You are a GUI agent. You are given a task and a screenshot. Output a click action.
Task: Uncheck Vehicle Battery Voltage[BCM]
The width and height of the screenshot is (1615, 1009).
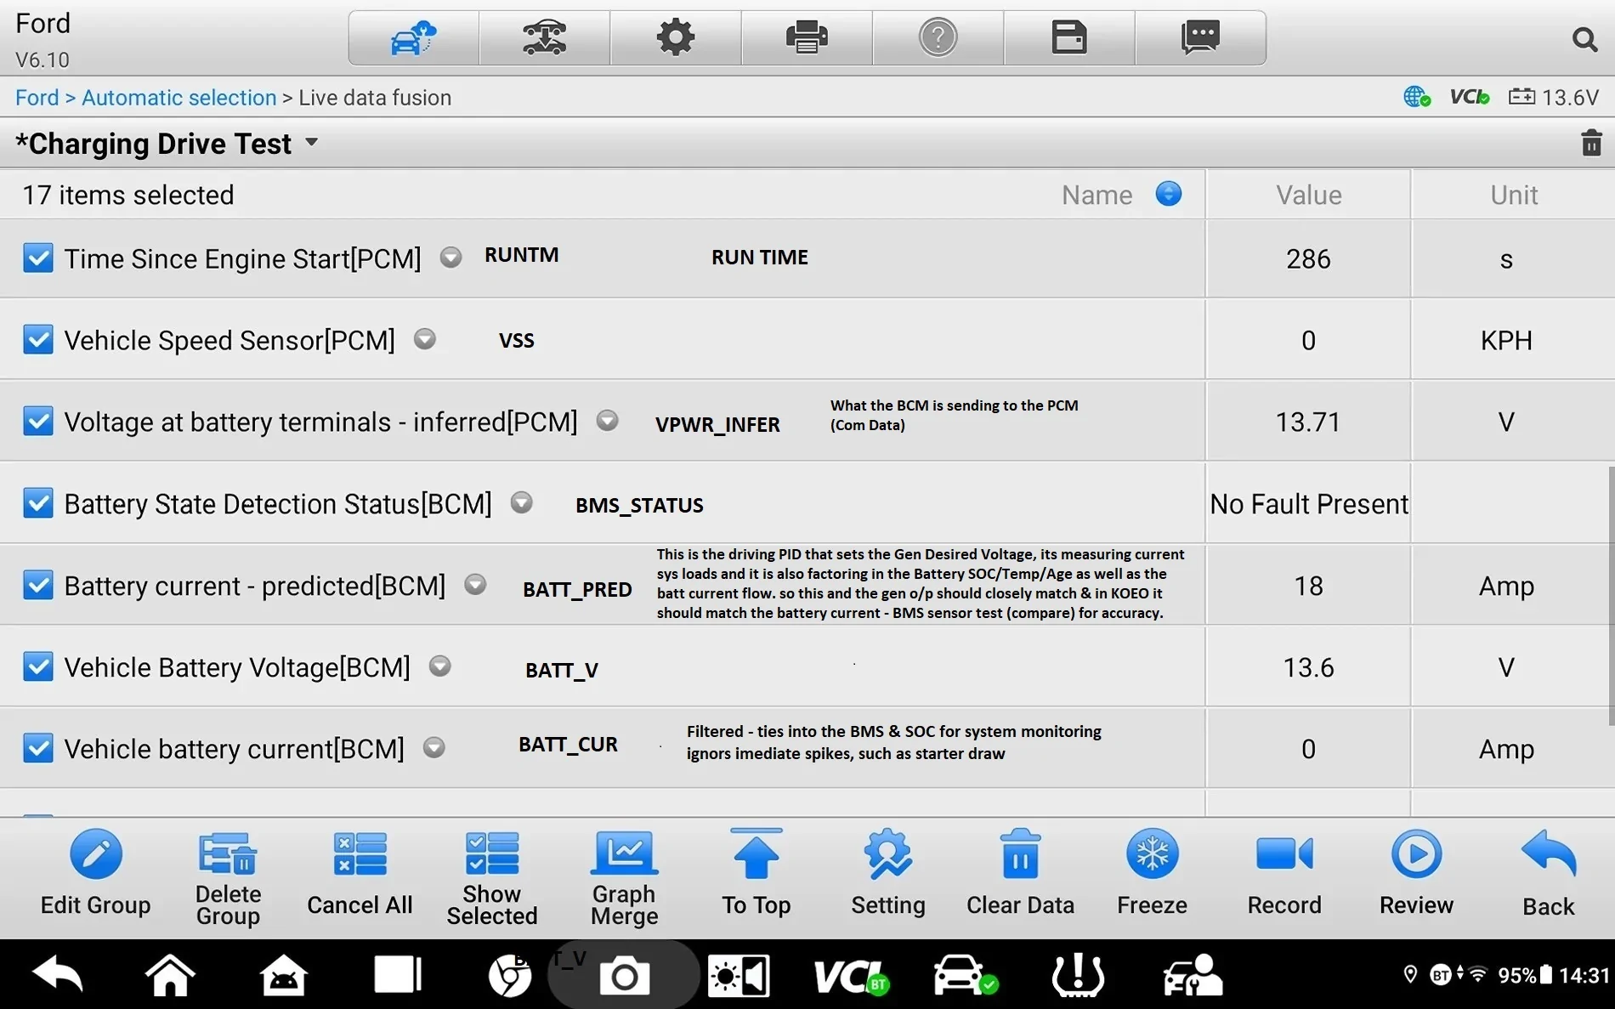38,666
